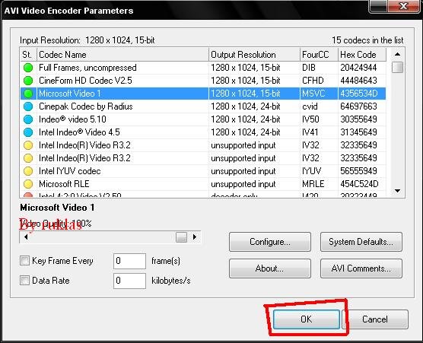Image resolution: width=423 pixels, height=343 pixels.
Task: Click the Key Frame Every frames input field
Action: (x=129, y=261)
